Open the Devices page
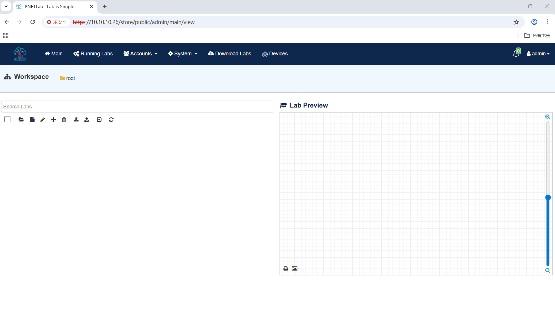The height and width of the screenshot is (327, 555). click(x=275, y=54)
